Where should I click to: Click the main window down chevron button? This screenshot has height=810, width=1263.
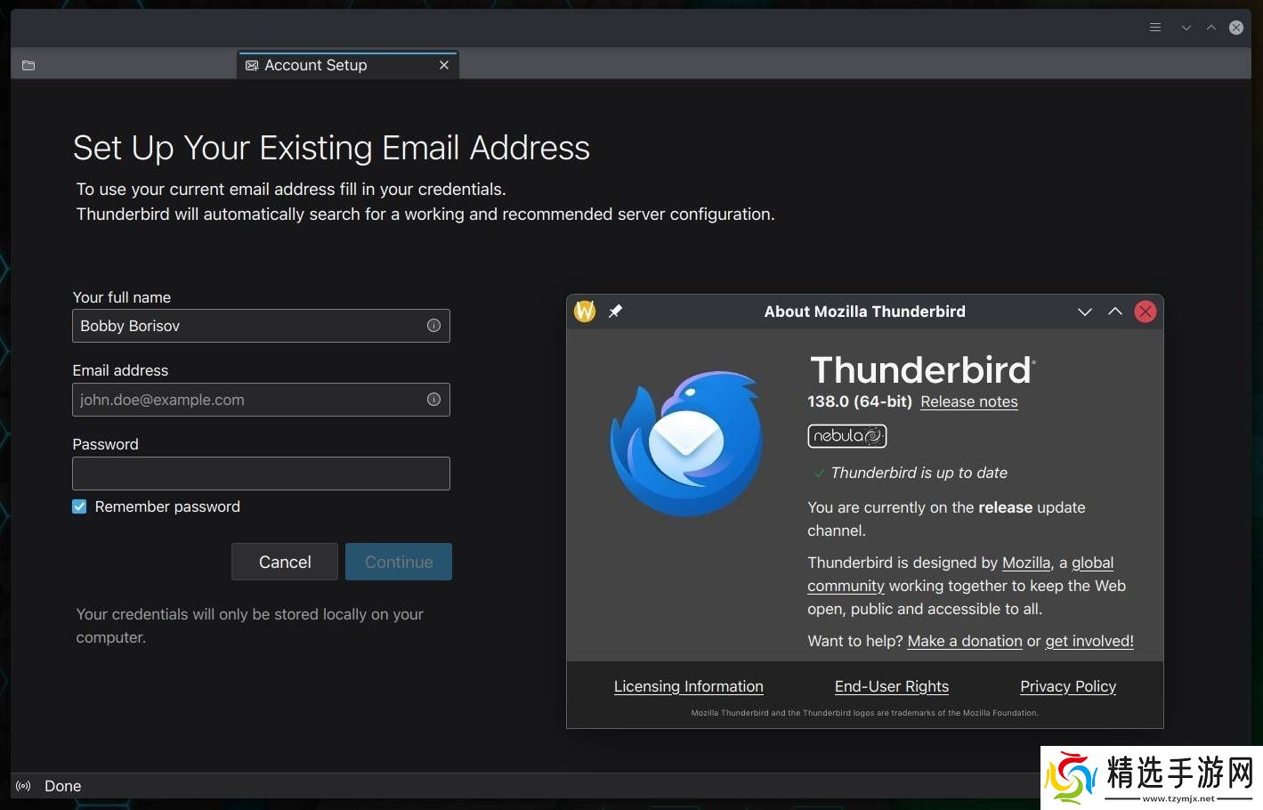point(1186,28)
